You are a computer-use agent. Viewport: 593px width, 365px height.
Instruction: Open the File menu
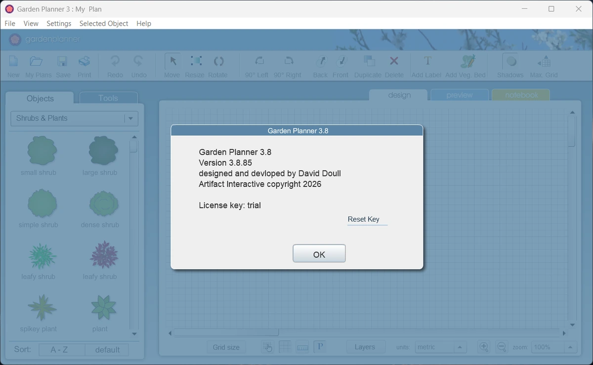(x=10, y=23)
